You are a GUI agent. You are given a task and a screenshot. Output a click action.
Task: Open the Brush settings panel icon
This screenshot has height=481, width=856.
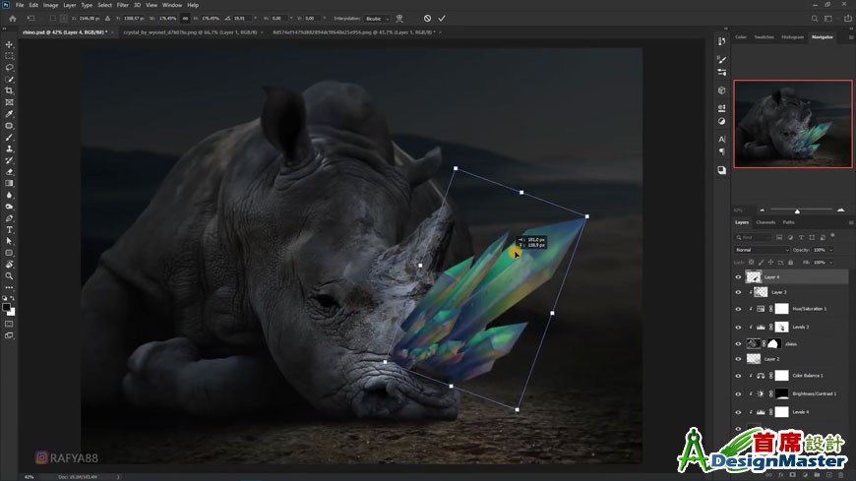point(722,60)
